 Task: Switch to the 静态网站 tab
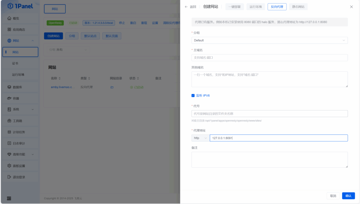(300, 7)
